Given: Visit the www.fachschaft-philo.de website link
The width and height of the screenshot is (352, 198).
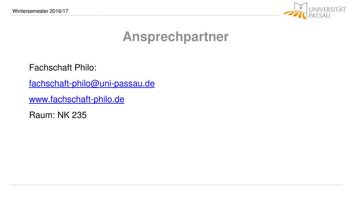Looking at the screenshot, I should pyautogui.click(x=77, y=99).
